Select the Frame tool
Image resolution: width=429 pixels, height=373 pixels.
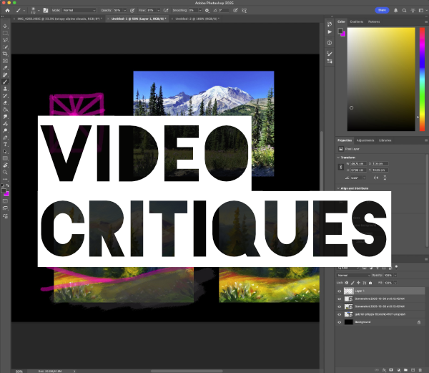5,61
